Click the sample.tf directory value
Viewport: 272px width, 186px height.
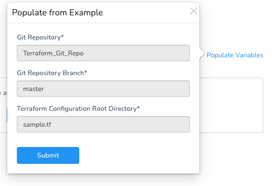[37, 125]
